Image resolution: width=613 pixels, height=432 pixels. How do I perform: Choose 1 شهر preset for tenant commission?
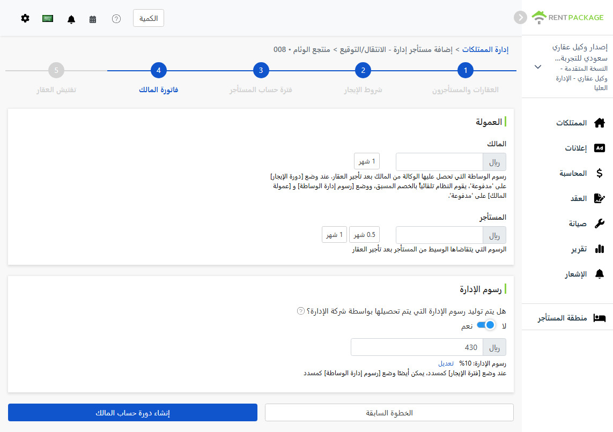(x=334, y=235)
